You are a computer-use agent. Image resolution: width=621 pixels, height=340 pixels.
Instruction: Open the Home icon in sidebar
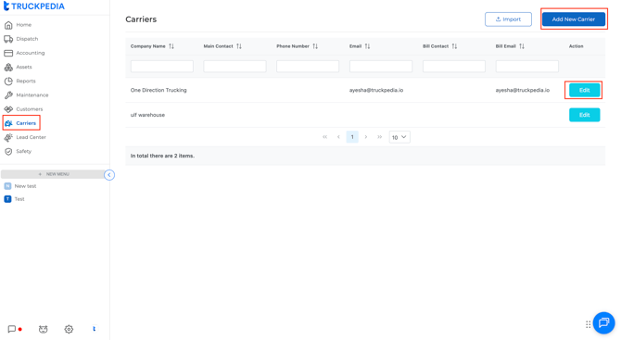[x=8, y=25]
